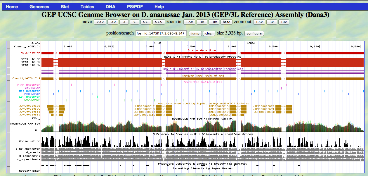368x176 pixels.
Task: Click the fosmid_1475K17.2 Genscan prediction label
Action: click(x=26, y=78)
